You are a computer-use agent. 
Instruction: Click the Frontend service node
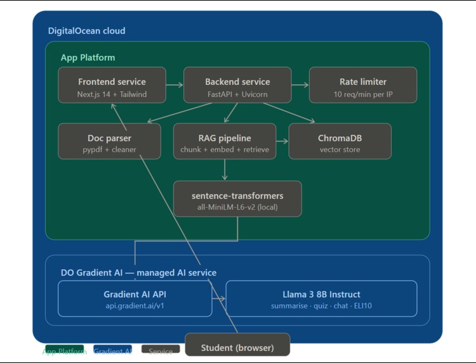coord(112,85)
